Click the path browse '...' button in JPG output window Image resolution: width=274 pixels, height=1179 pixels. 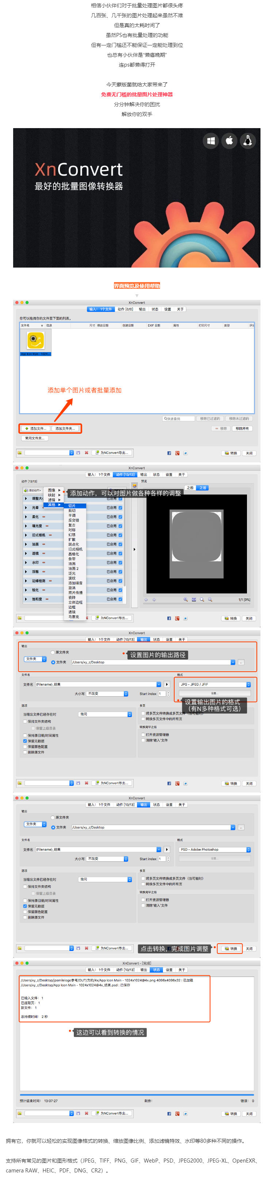coord(241,662)
